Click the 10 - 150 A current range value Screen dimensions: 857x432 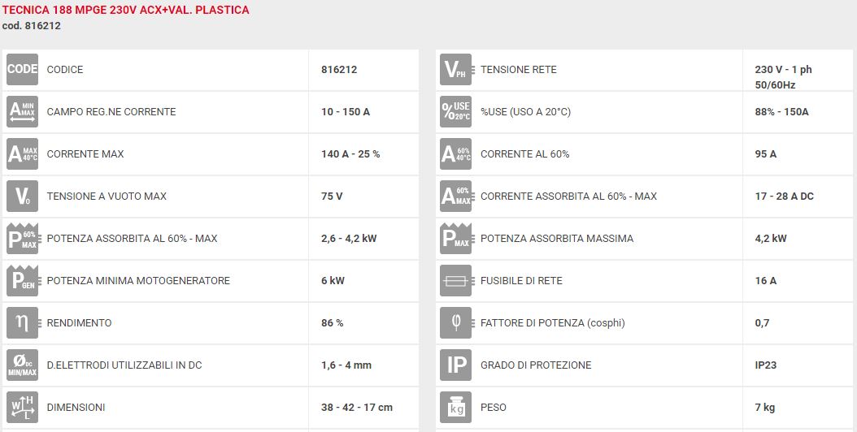pos(346,112)
